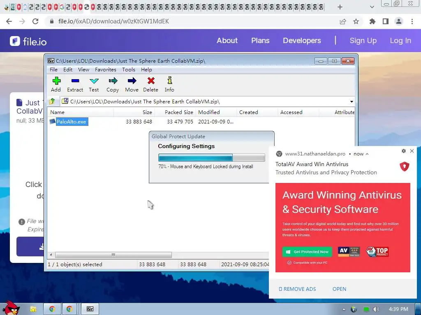This screenshot has height=315, width=421.
Task: Share this page icon in address bar
Action: 343,21
